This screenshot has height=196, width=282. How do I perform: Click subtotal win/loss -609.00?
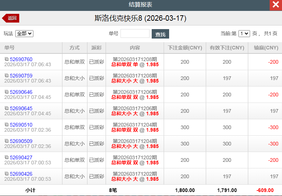tap(265, 190)
